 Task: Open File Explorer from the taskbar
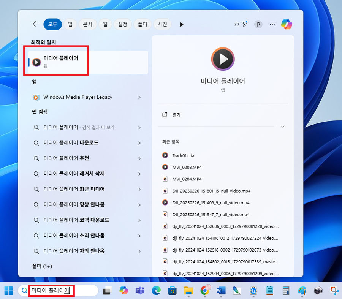188,291
